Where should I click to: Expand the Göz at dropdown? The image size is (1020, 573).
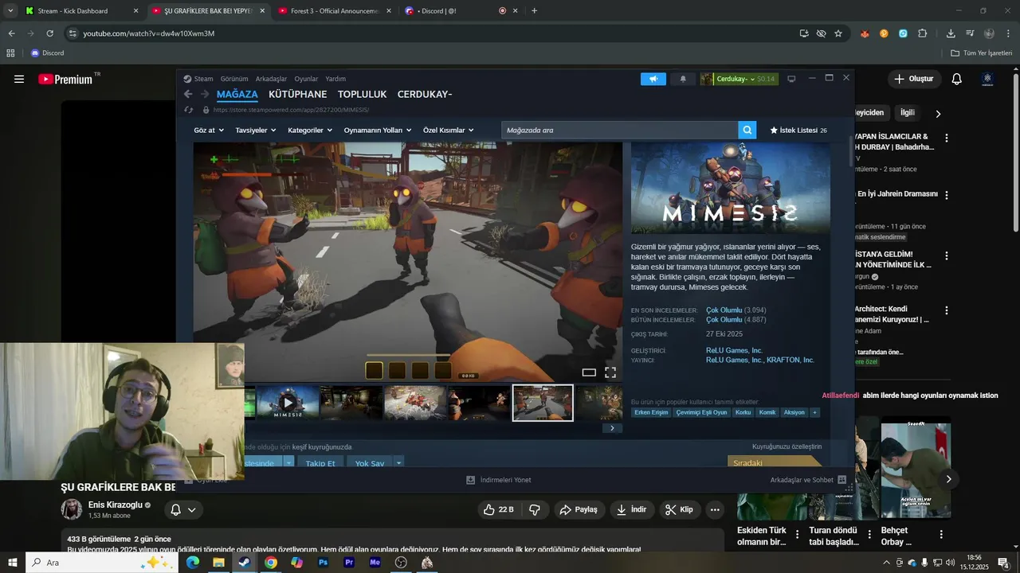click(x=208, y=130)
